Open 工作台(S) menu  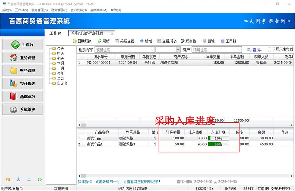pos(21,10)
